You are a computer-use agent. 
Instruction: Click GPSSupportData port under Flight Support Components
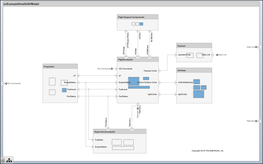click(126, 30)
